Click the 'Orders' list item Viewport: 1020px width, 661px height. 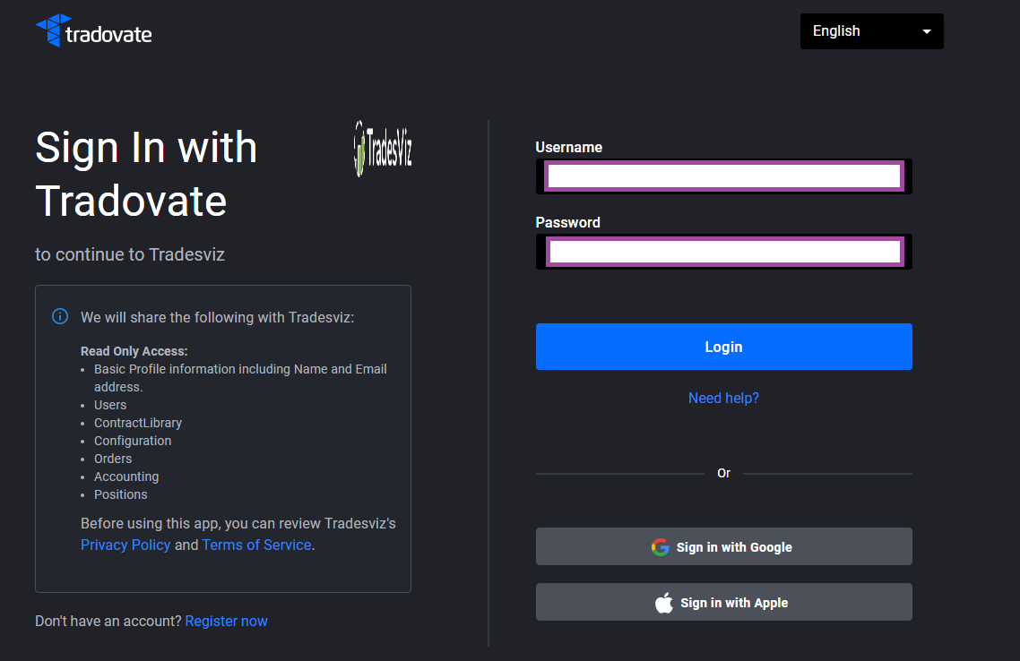113,459
